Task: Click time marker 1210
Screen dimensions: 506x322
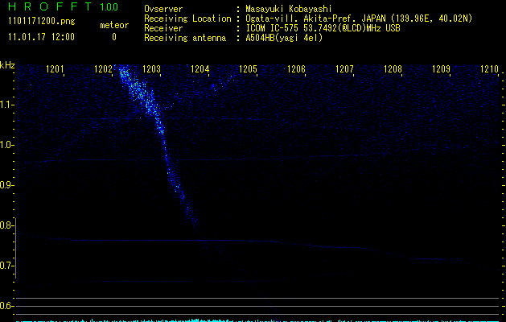Action: 490,69
